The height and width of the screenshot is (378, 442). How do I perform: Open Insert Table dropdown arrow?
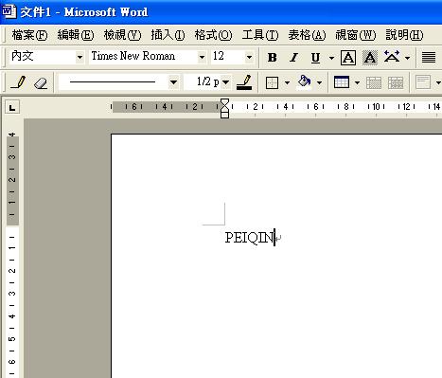coord(357,82)
